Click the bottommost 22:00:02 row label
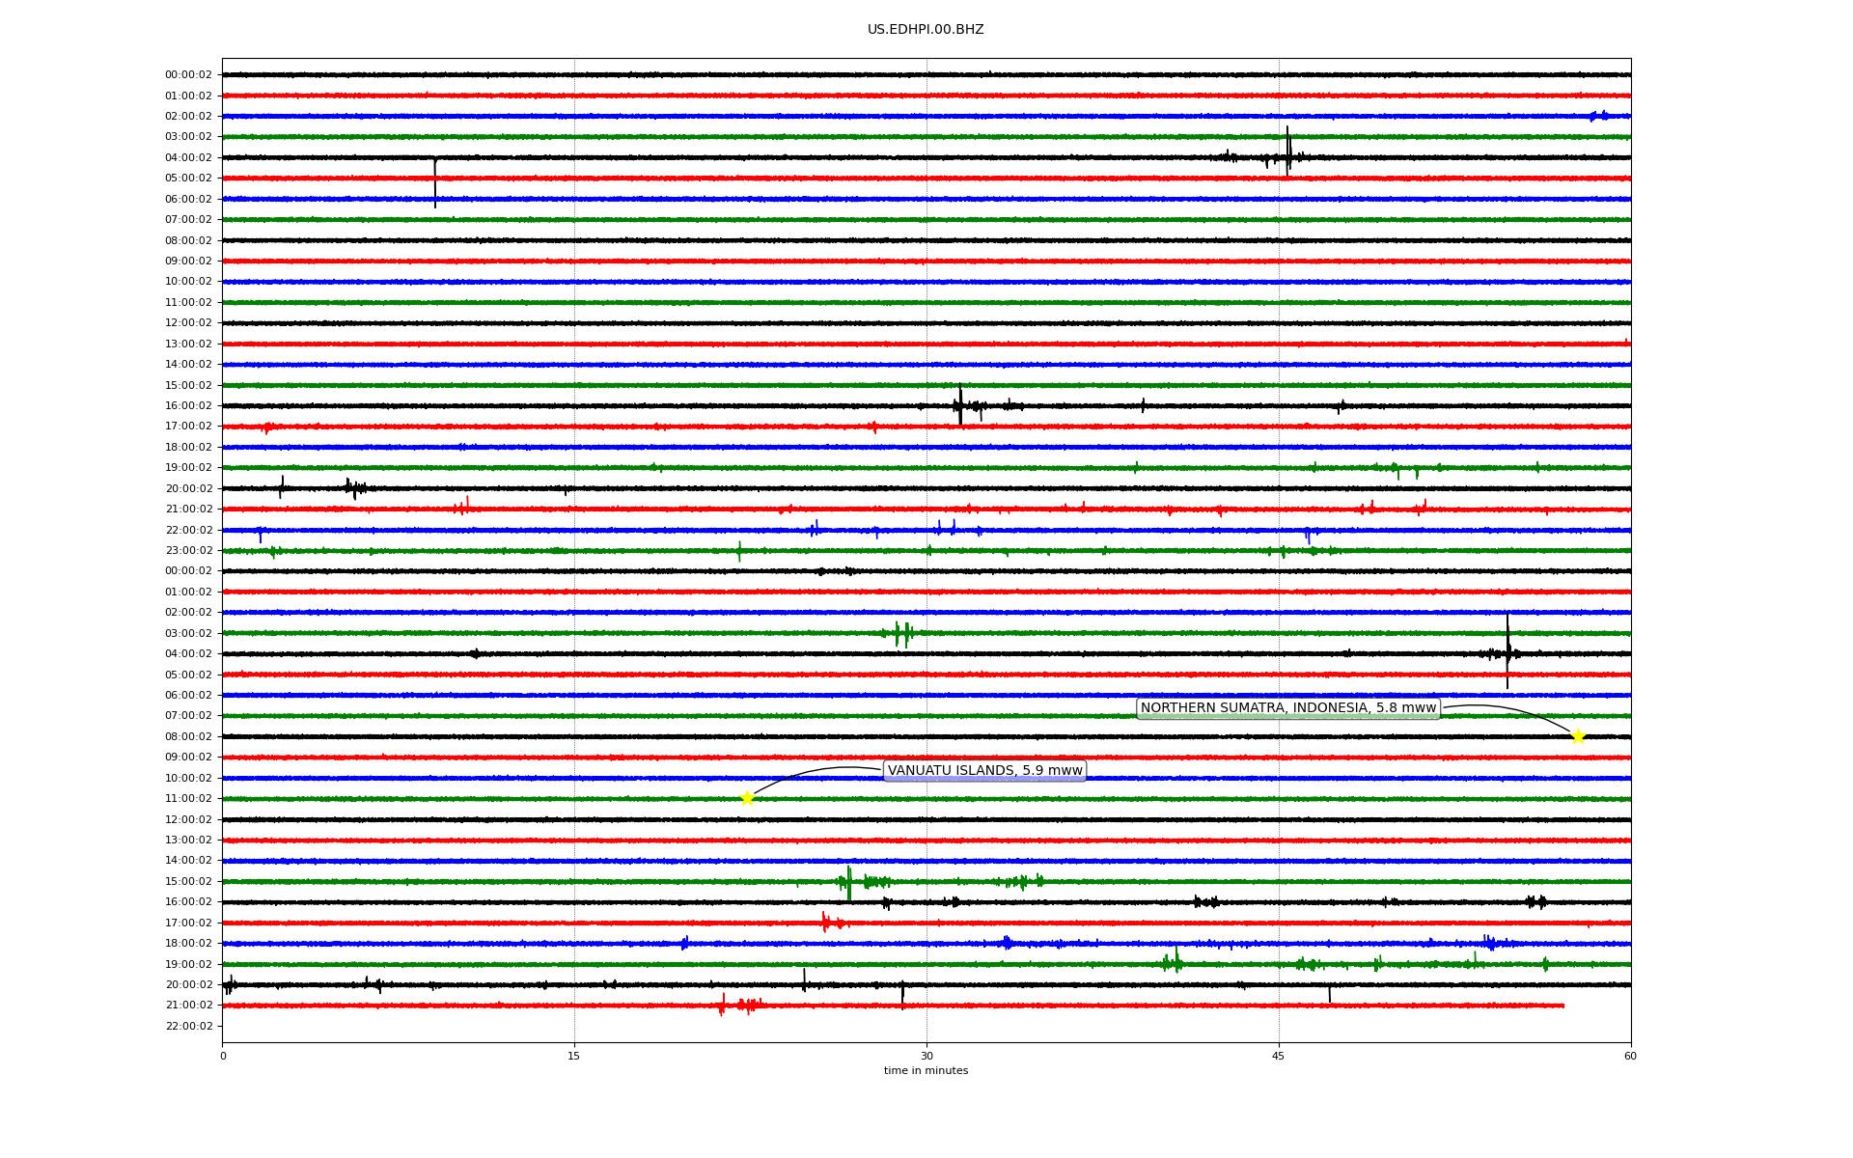 [188, 1027]
